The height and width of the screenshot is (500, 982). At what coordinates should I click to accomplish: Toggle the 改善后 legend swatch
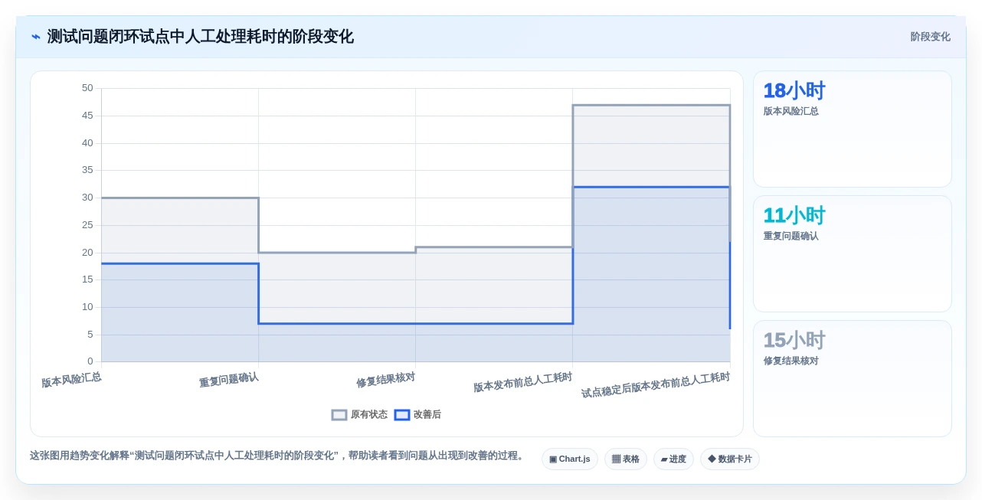coord(402,415)
